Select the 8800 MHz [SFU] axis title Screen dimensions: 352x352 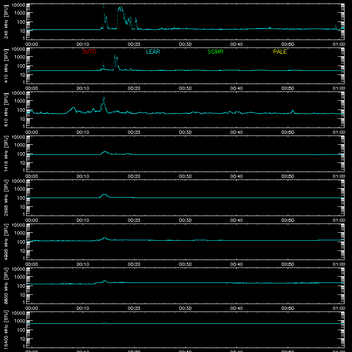coord(6,286)
